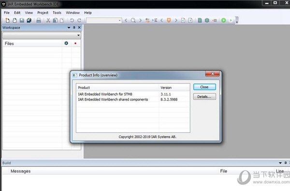
Task: Click the Open file toolbar icon
Action: [14, 20]
